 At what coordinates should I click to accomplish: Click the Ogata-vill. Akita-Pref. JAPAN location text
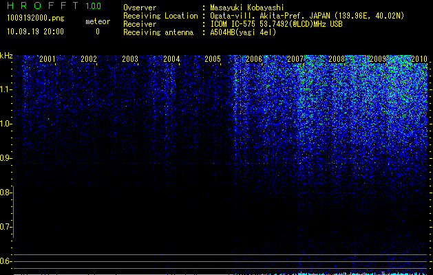pos(307,16)
